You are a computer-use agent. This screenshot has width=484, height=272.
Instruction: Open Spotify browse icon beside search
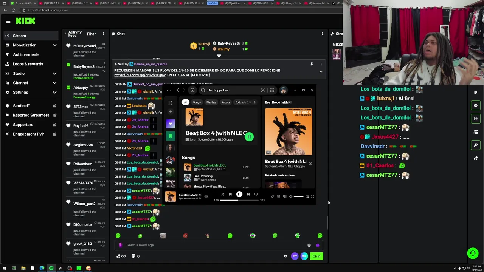(272, 90)
